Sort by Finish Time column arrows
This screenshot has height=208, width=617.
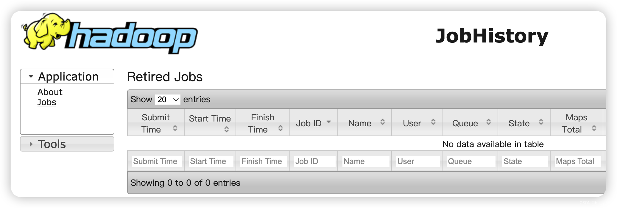pyautogui.click(x=281, y=128)
